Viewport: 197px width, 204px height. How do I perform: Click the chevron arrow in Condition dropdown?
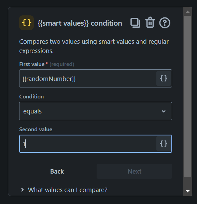[x=164, y=111]
